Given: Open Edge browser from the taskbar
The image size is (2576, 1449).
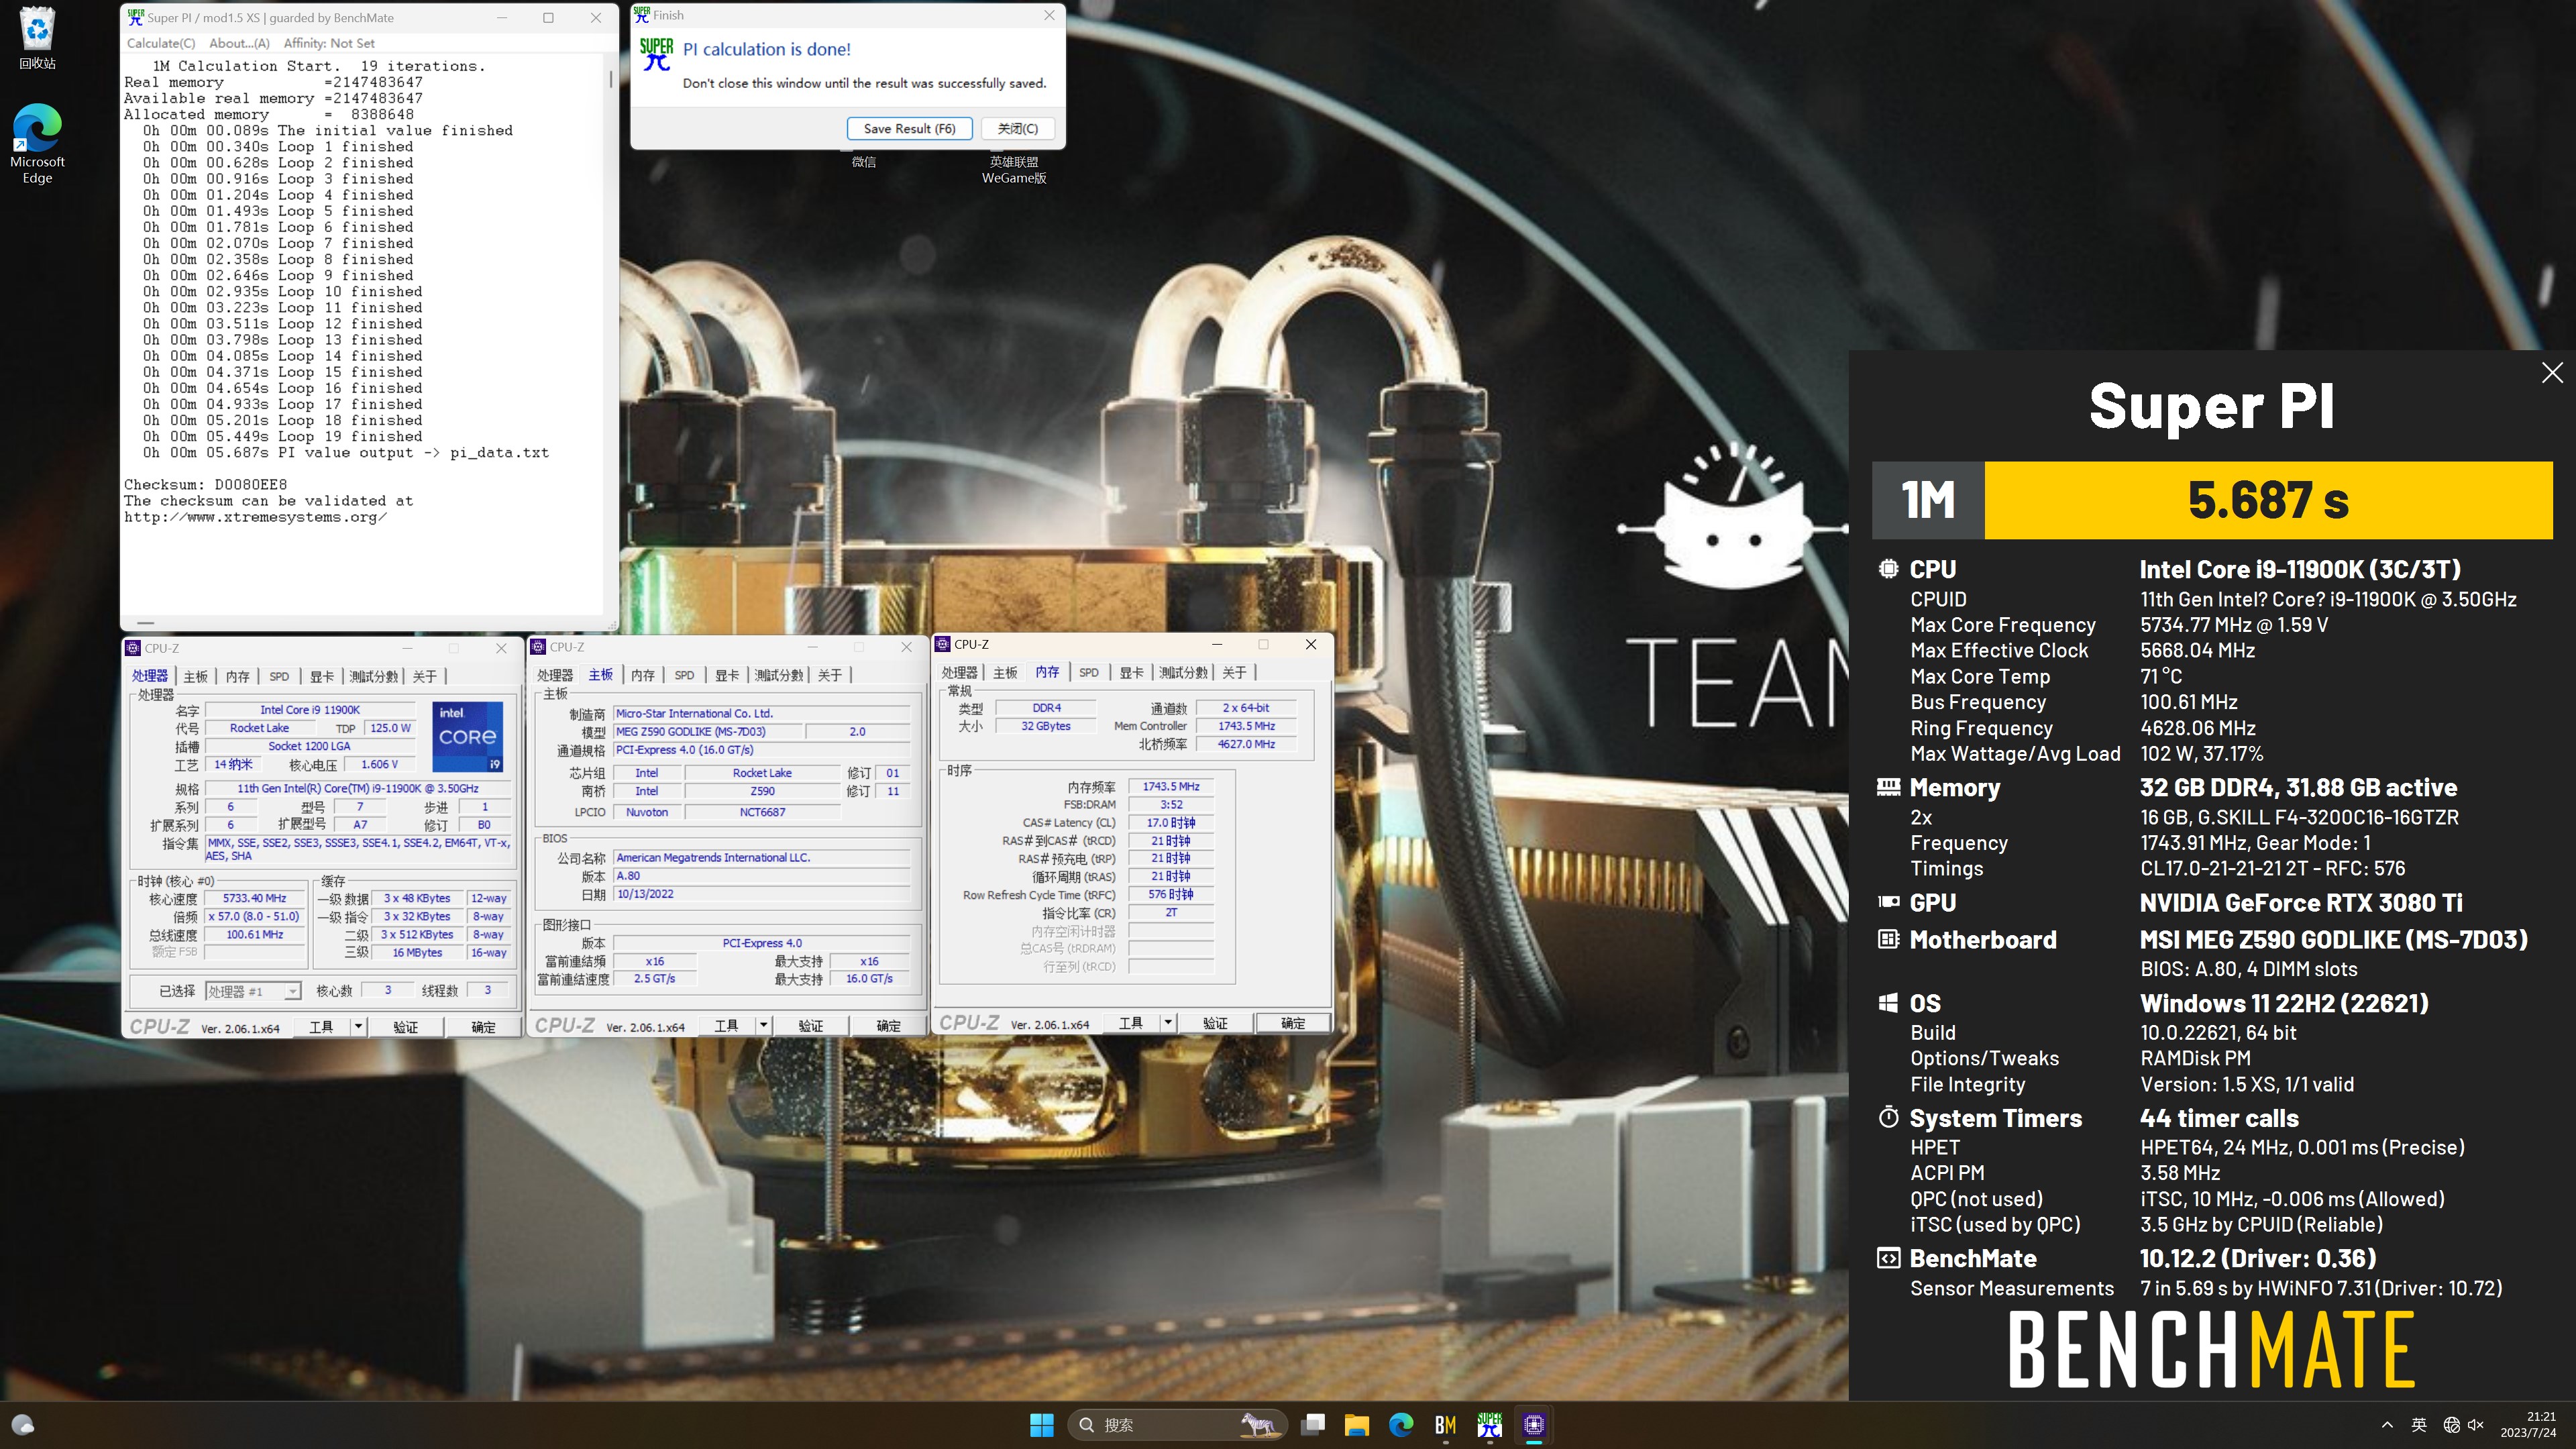Looking at the screenshot, I should 1400,1424.
